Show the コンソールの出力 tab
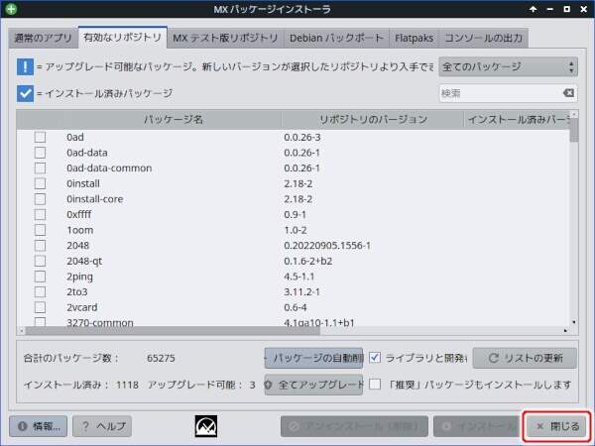This screenshot has width=595, height=446. click(x=484, y=38)
